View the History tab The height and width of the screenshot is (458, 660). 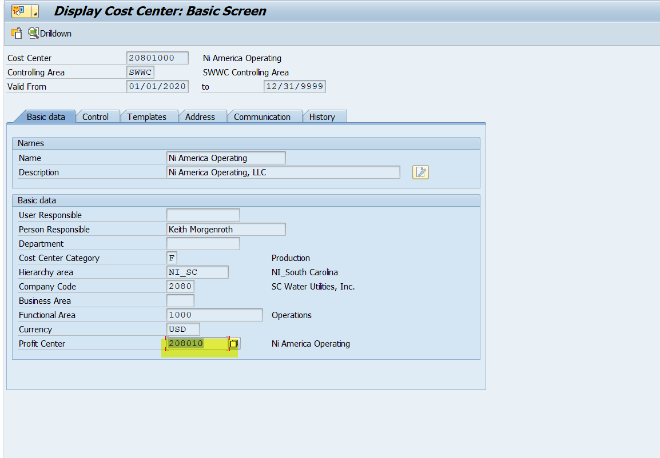[322, 116]
